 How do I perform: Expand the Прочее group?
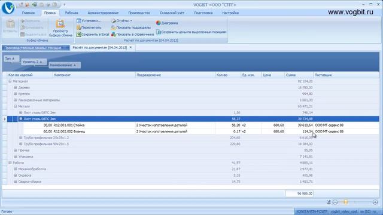point(16,150)
